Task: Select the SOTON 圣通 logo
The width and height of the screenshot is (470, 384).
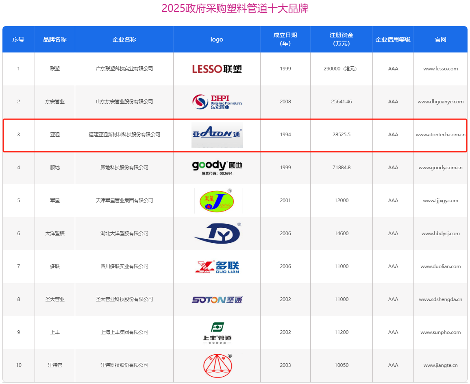Action: tap(217, 299)
